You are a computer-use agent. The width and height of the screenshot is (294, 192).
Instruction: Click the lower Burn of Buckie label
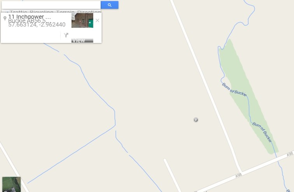coord(262,132)
